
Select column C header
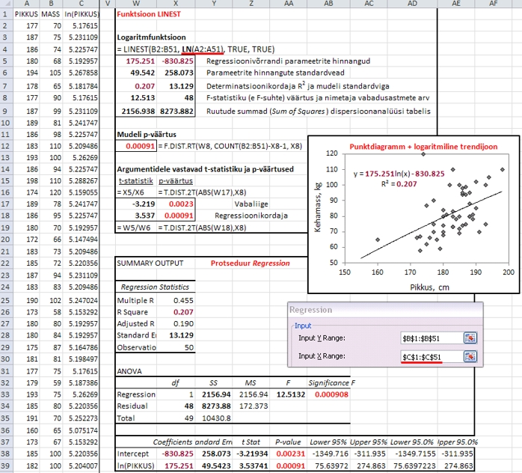point(81,4)
